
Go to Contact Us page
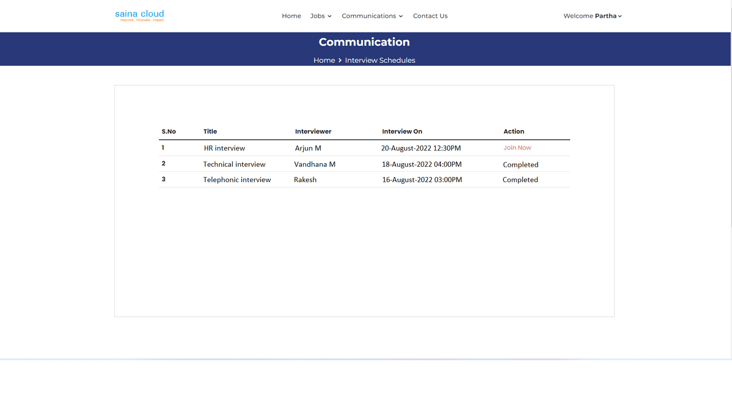430,16
